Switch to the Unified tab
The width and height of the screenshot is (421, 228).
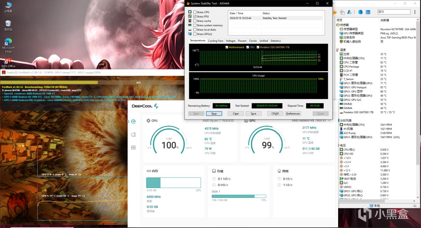[x=264, y=41]
